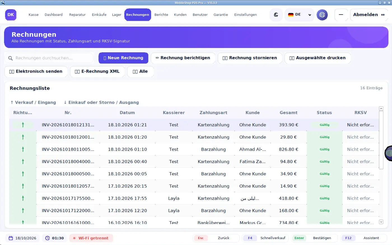Export via the E-Rechnung XML button
The height and width of the screenshot is (245, 392).
pyautogui.click(x=97, y=71)
